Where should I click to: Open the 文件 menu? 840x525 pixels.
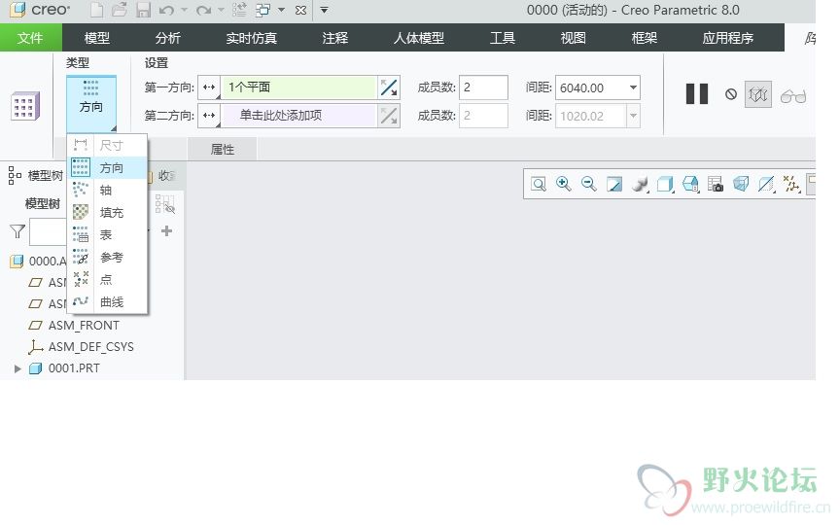click(30, 38)
